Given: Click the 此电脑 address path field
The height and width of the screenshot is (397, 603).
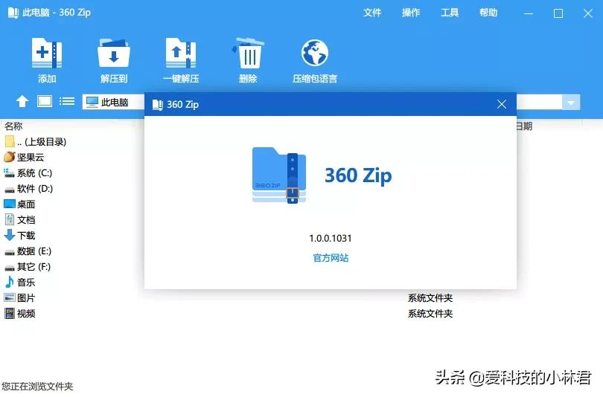Looking at the screenshot, I should coord(113,102).
